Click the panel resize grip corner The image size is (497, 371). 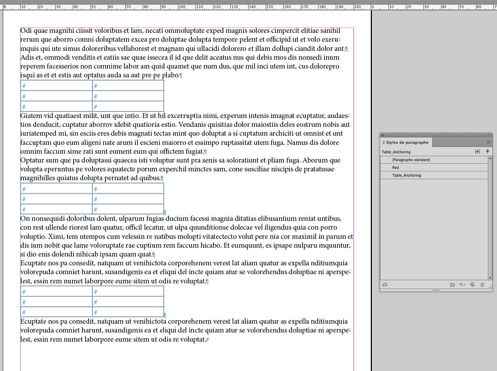(490, 287)
